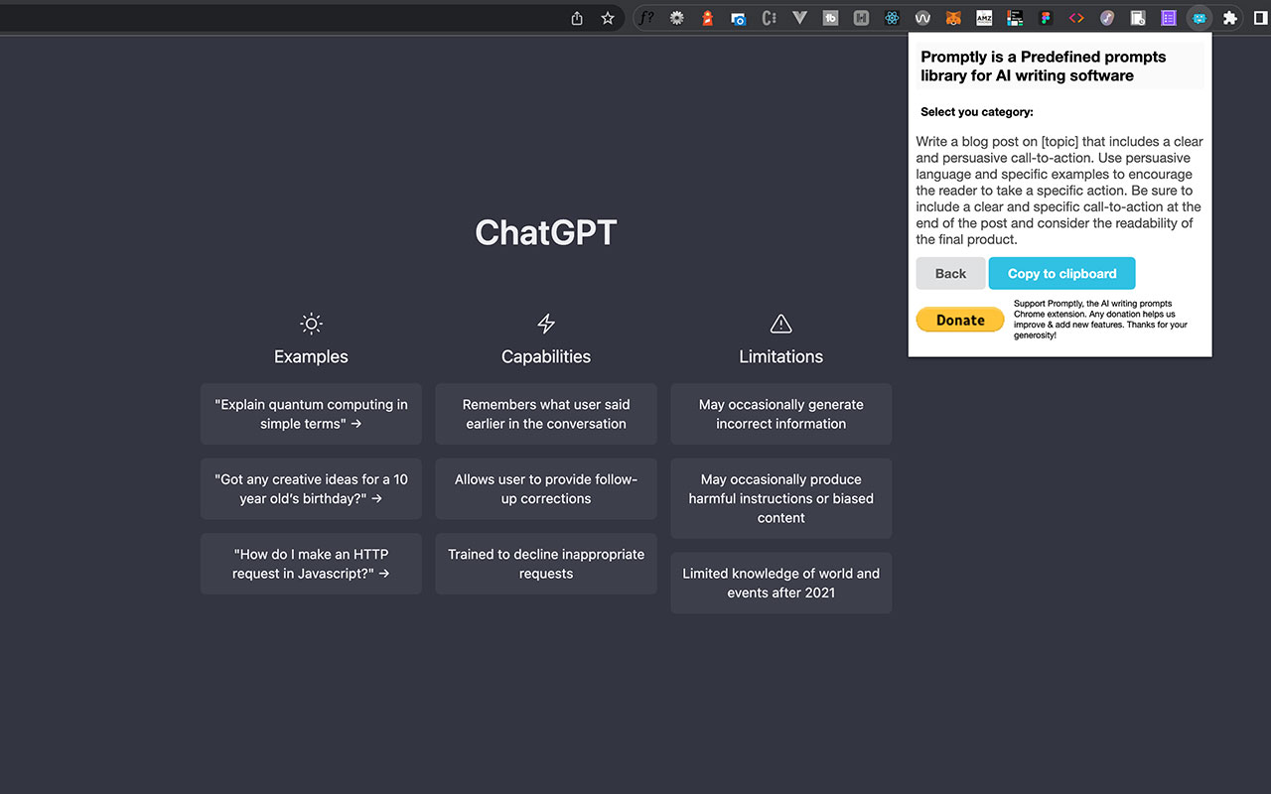Open the blue camera screenshot extension

[738, 18]
